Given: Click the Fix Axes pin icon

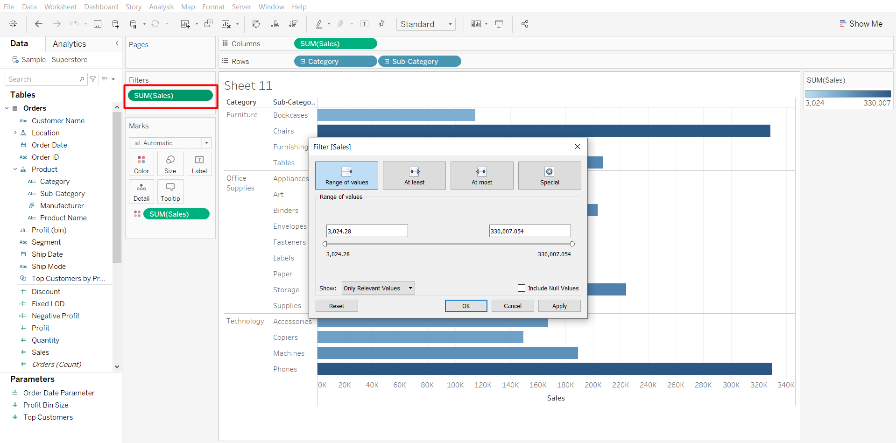Looking at the screenshot, I should pos(381,24).
